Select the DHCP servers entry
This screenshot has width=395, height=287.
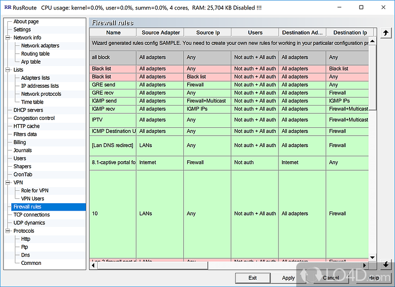coord(28,110)
